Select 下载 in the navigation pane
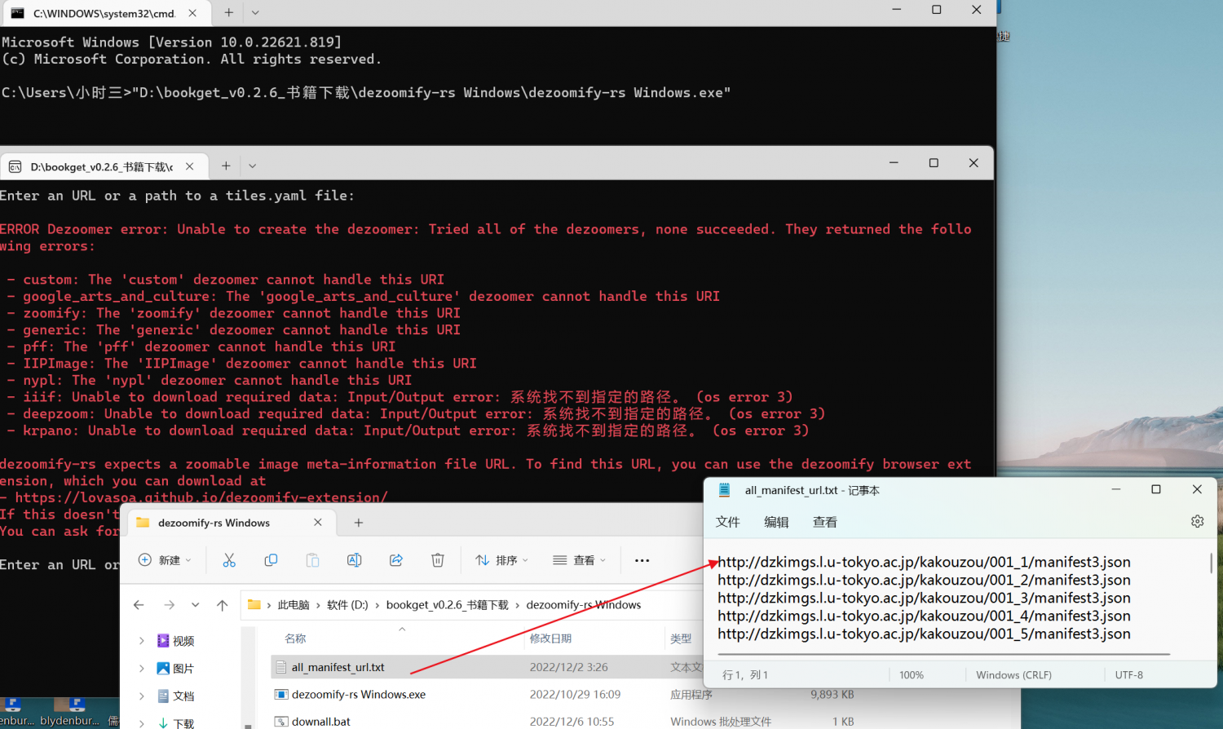Viewport: 1223px width, 729px height. pyautogui.click(x=175, y=723)
